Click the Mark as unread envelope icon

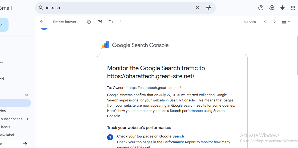tap(100, 22)
